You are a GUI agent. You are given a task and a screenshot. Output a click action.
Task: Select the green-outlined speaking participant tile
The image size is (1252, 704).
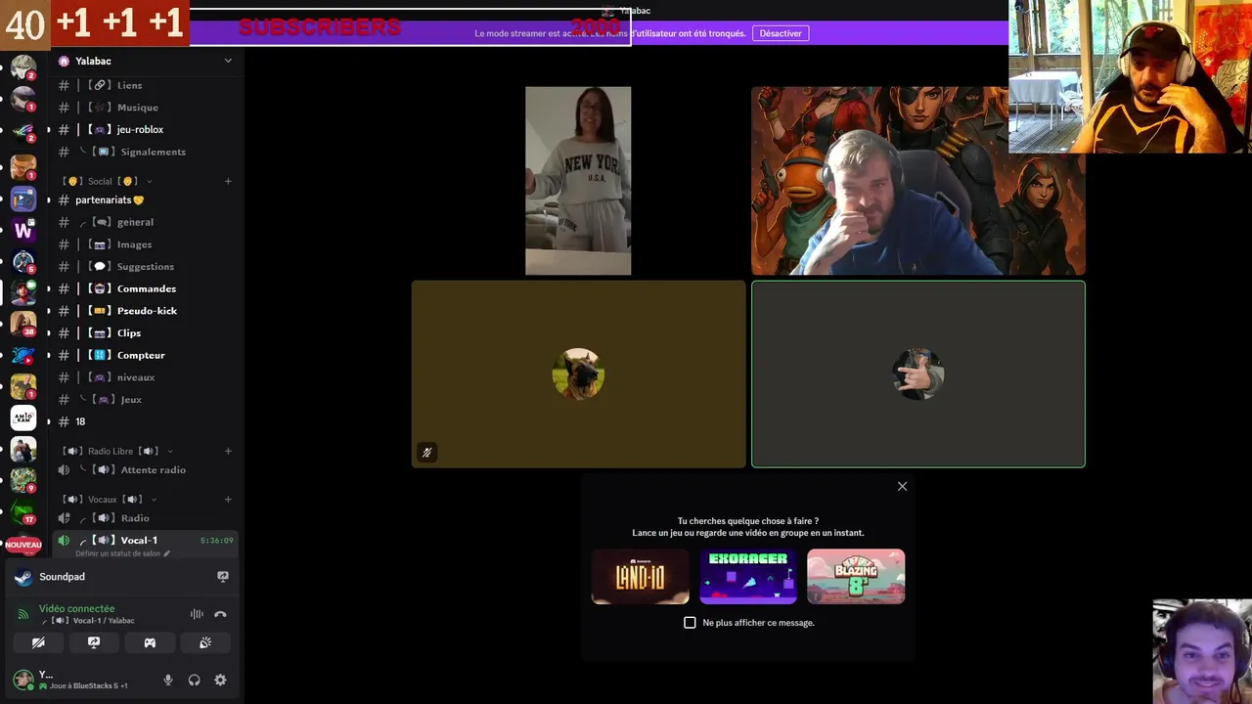(x=918, y=374)
